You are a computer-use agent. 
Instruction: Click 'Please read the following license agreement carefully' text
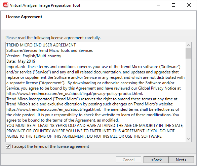pyautogui.click(x=53, y=38)
